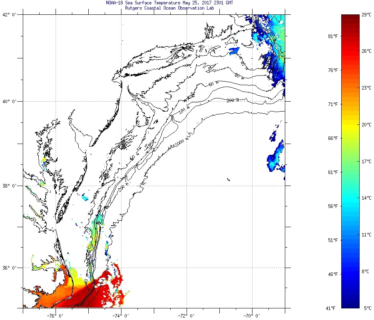
Task: Click the 38° 0' latitude axis label
Action: [x=9, y=186]
